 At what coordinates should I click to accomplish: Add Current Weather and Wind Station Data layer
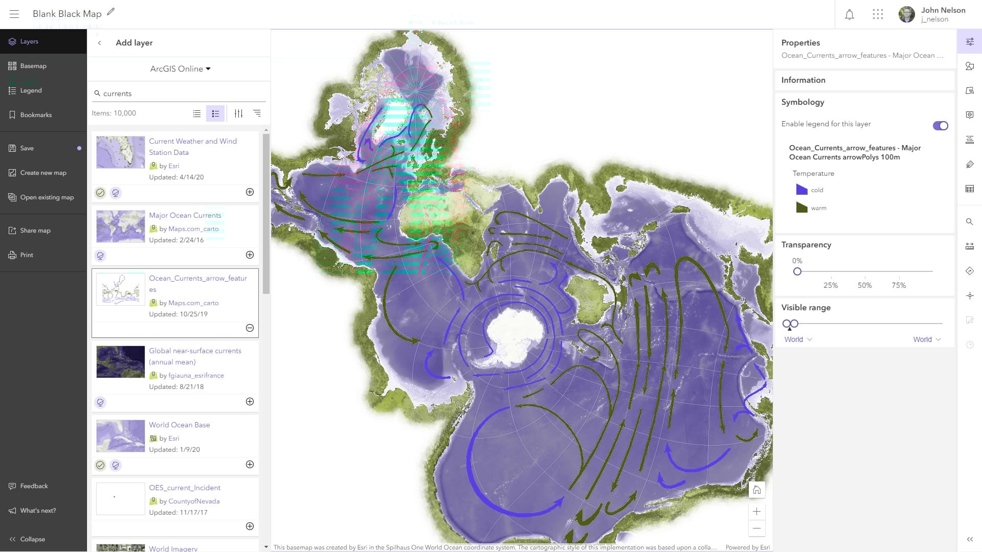250,192
